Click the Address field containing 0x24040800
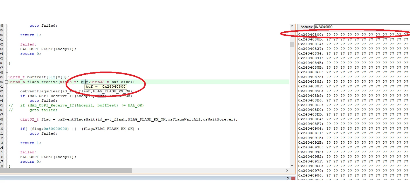This screenshot has width=410, height=190. [362, 27]
